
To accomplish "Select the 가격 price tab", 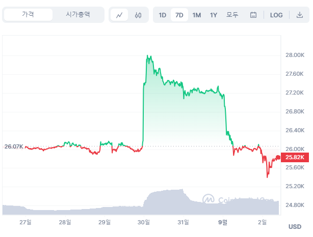I will pyautogui.click(x=28, y=15).
